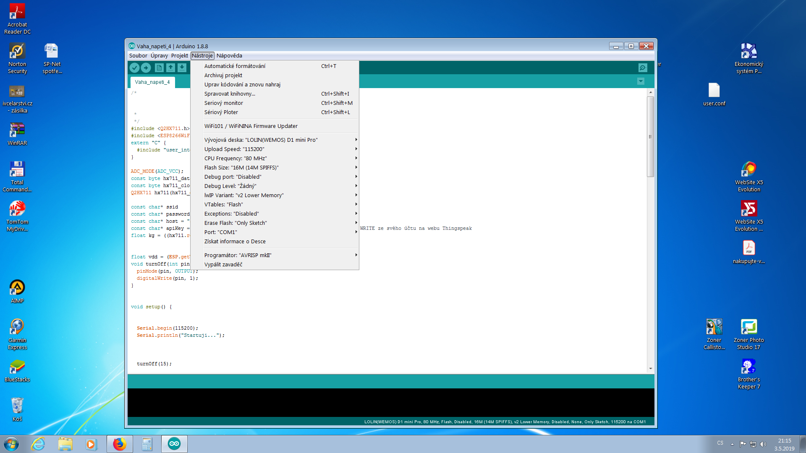The image size is (806, 453).
Task: Expand the Port COM1 submenu
Action: [x=275, y=232]
